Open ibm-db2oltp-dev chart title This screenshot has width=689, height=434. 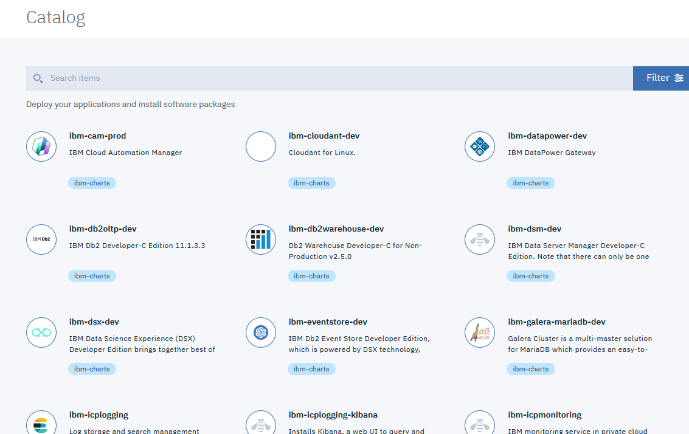[x=103, y=229]
